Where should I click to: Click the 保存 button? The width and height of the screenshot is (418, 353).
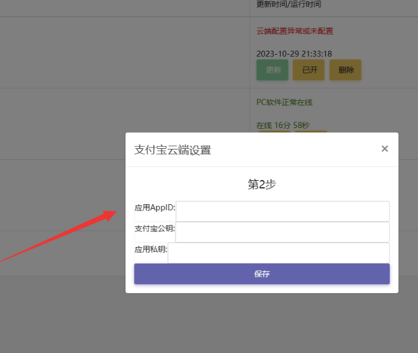click(262, 274)
